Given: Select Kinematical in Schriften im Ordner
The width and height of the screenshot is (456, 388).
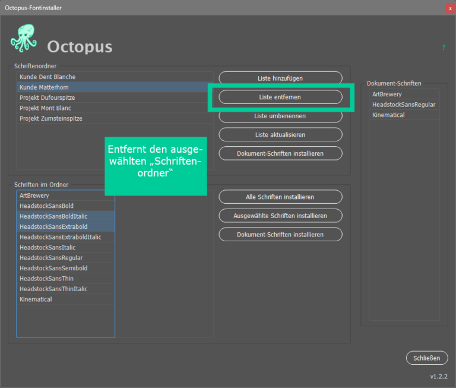Looking at the screenshot, I should 66,299.
